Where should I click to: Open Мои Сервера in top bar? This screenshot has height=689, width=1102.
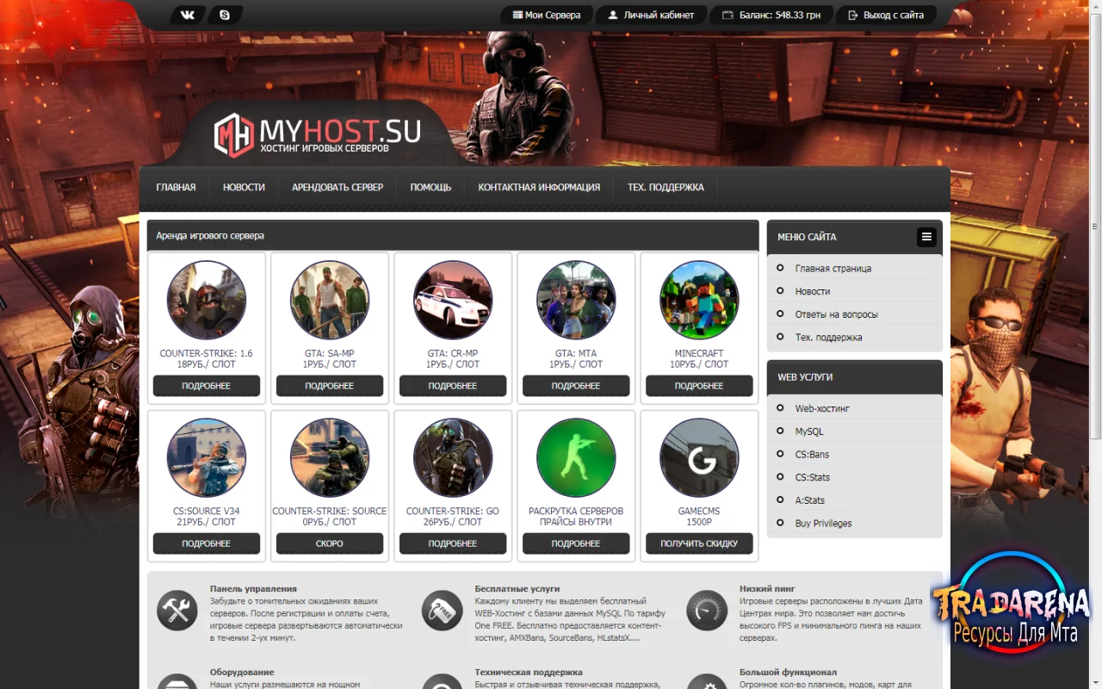(546, 15)
